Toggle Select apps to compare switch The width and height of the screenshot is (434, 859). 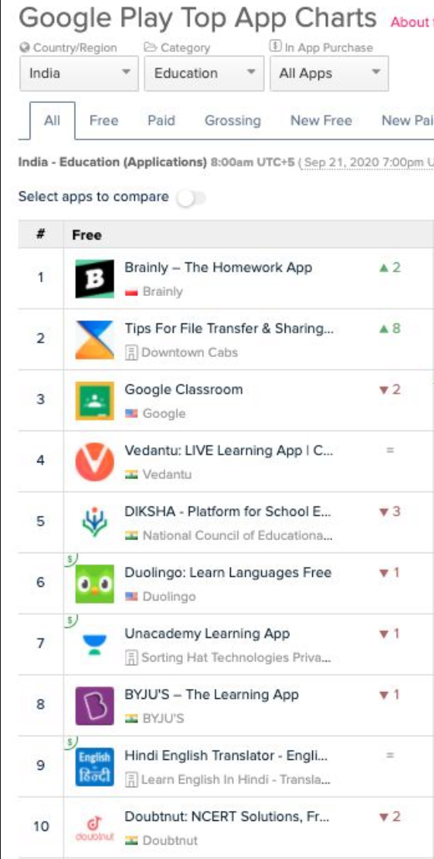pos(191,198)
